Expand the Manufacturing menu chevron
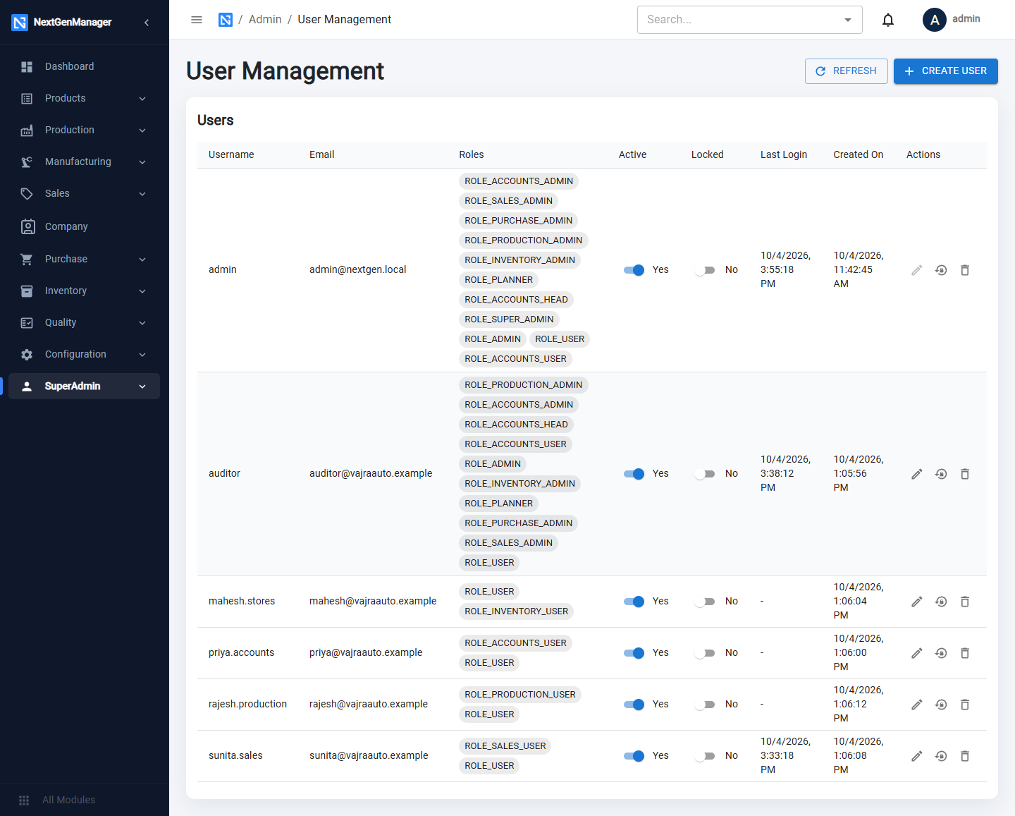 [142, 162]
